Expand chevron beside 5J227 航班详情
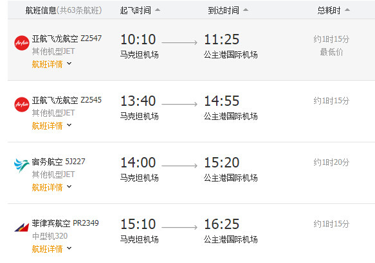This screenshot has width=375, height=263. click(69, 187)
